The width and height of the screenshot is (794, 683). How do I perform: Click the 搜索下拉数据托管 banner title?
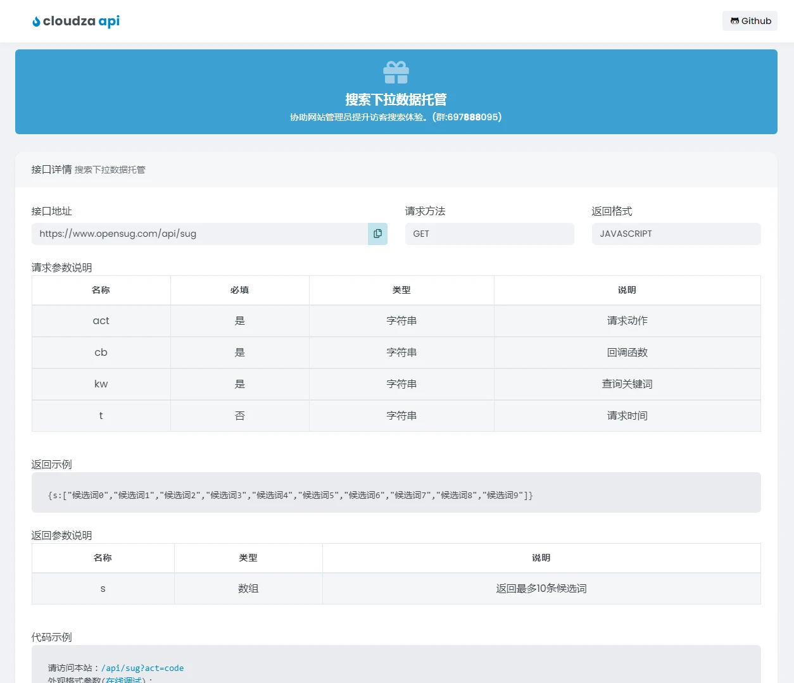[x=396, y=99]
